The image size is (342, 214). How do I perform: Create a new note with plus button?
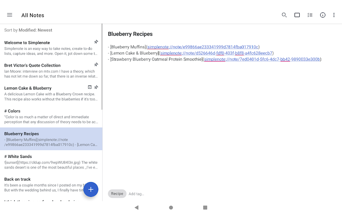click(x=91, y=189)
